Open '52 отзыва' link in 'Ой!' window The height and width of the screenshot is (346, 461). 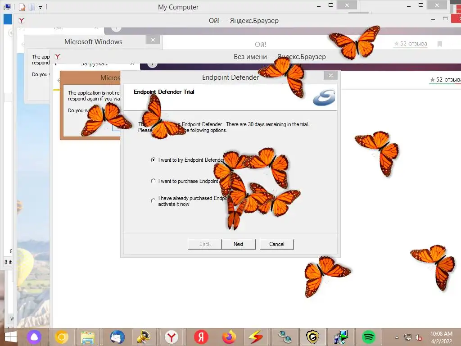point(411,44)
